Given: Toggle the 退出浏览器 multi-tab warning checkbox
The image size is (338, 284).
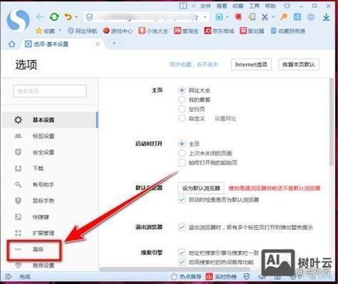Looking at the screenshot, I should click(182, 227).
